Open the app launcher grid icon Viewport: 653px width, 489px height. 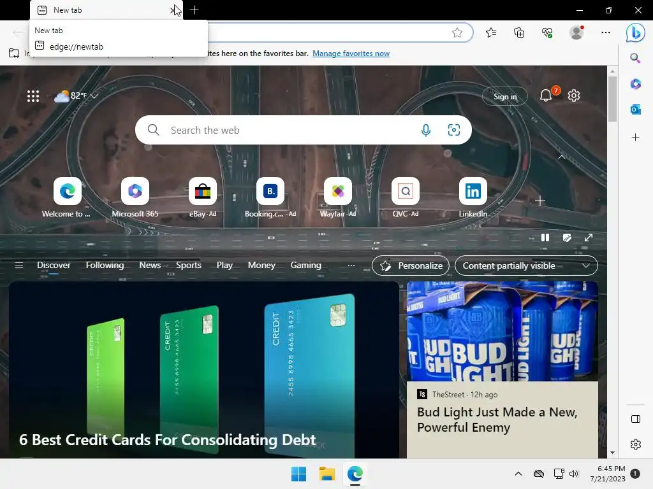coord(33,96)
